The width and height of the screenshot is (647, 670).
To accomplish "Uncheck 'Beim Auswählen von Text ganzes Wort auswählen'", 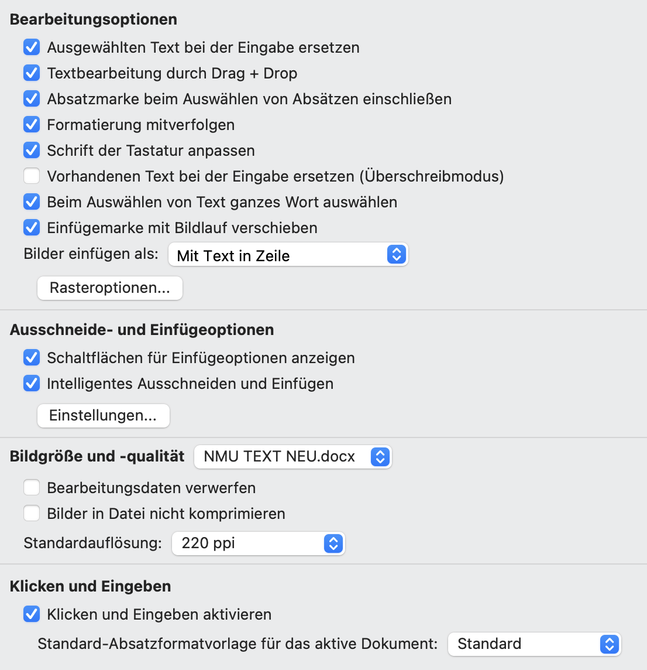I will click(x=32, y=202).
